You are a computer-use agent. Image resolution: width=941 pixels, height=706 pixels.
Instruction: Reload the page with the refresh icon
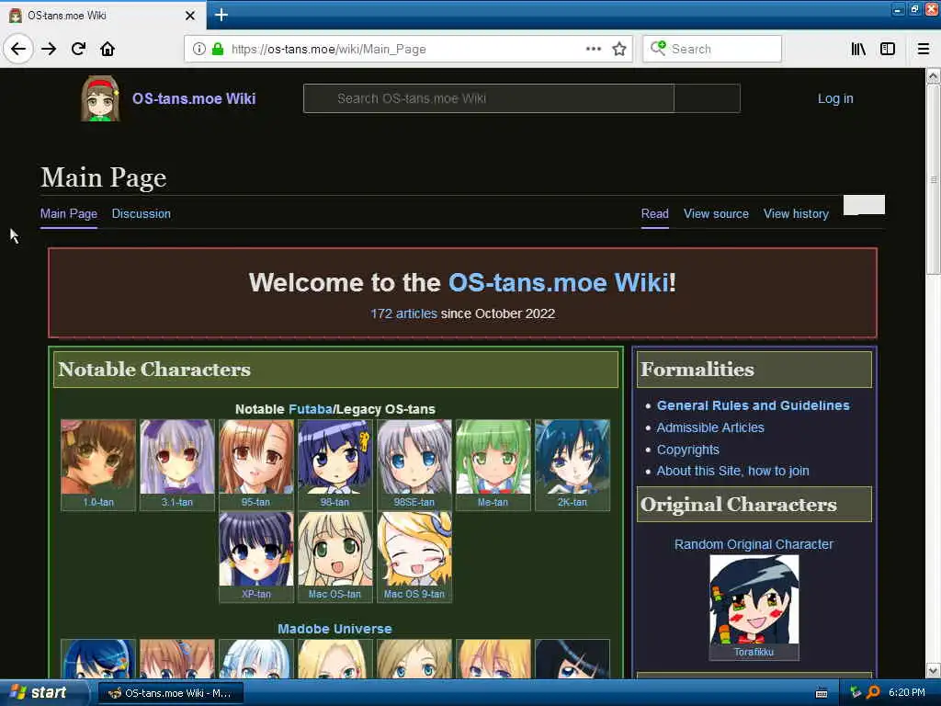(79, 49)
